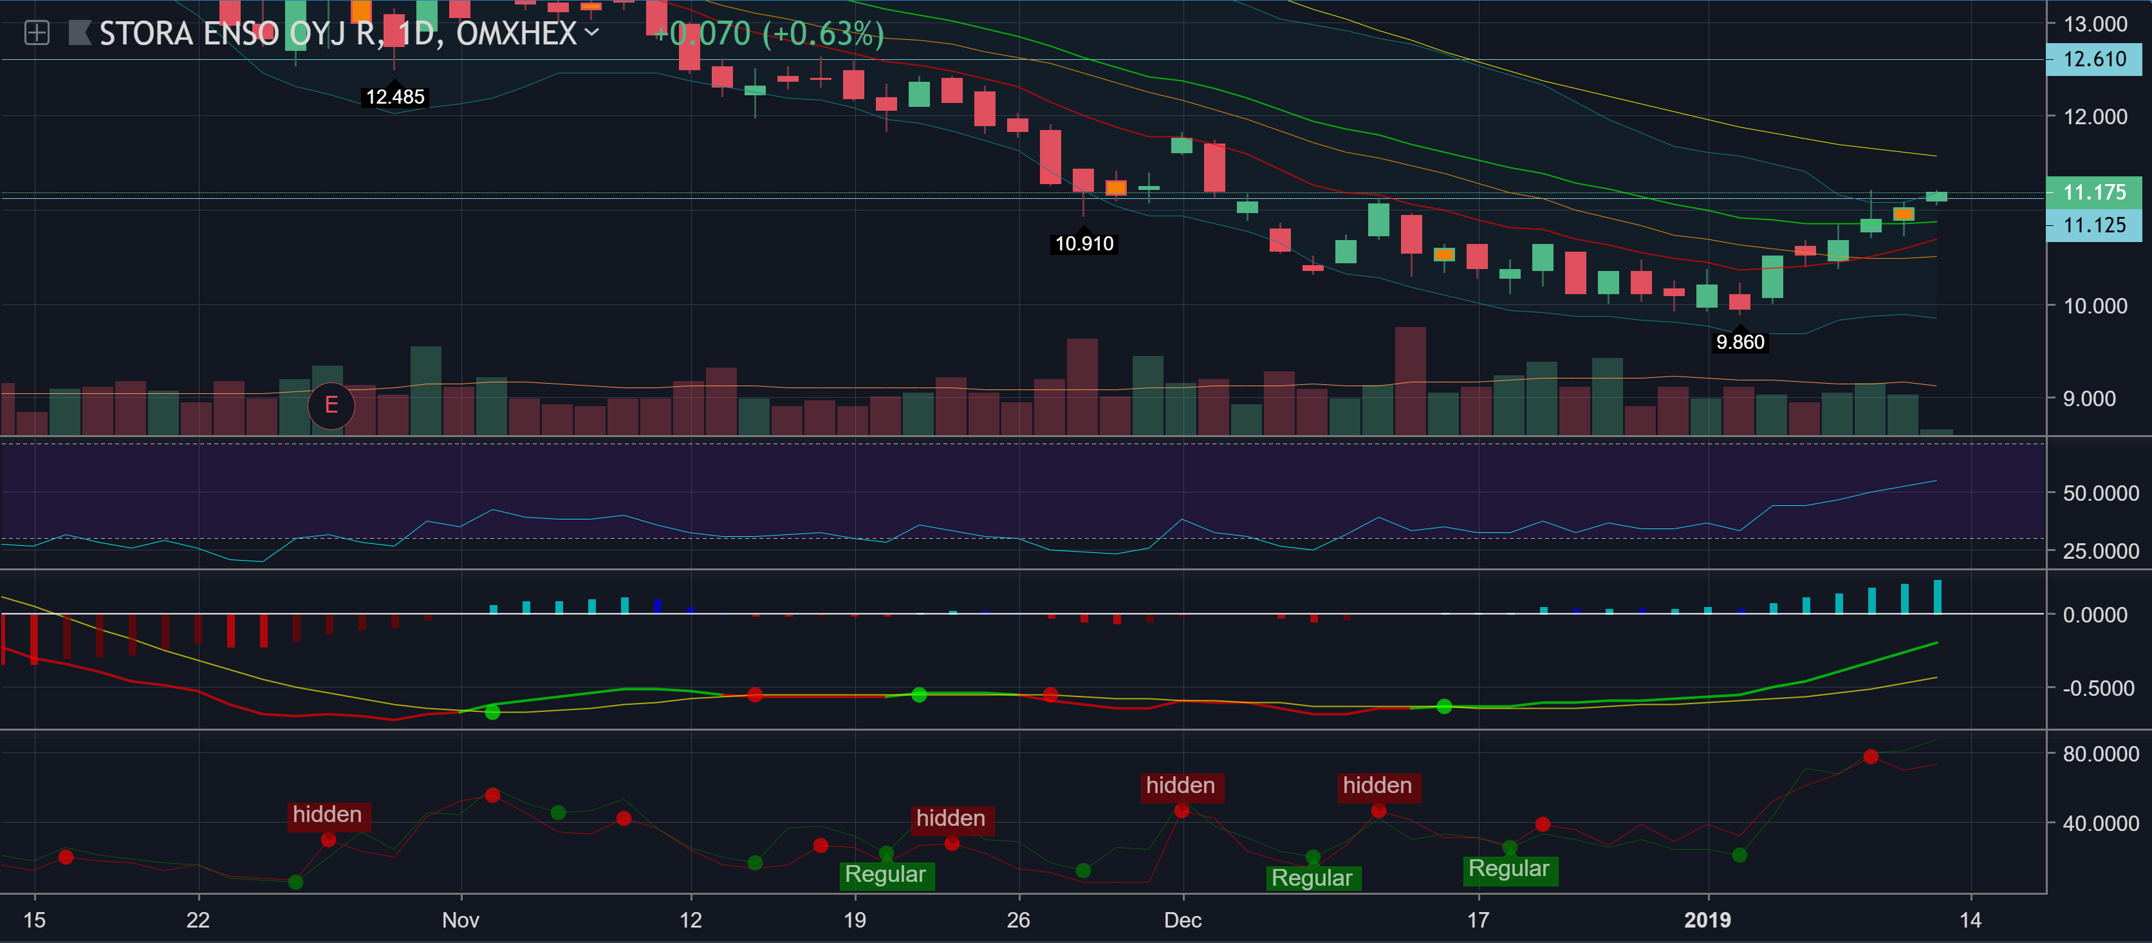The width and height of the screenshot is (2152, 943).
Task: Select the Regular divergence label near 19 Nov
Action: click(885, 875)
